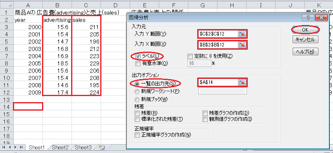The image size is (333, 153).
Task: Click new worksheet name field
Action: point(223,91)
